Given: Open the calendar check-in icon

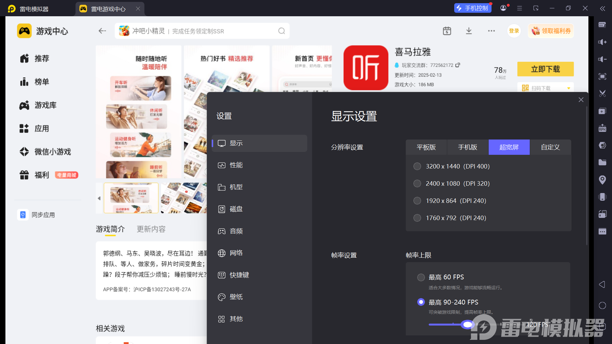Looking at the screenshot, I should [447, 31].
